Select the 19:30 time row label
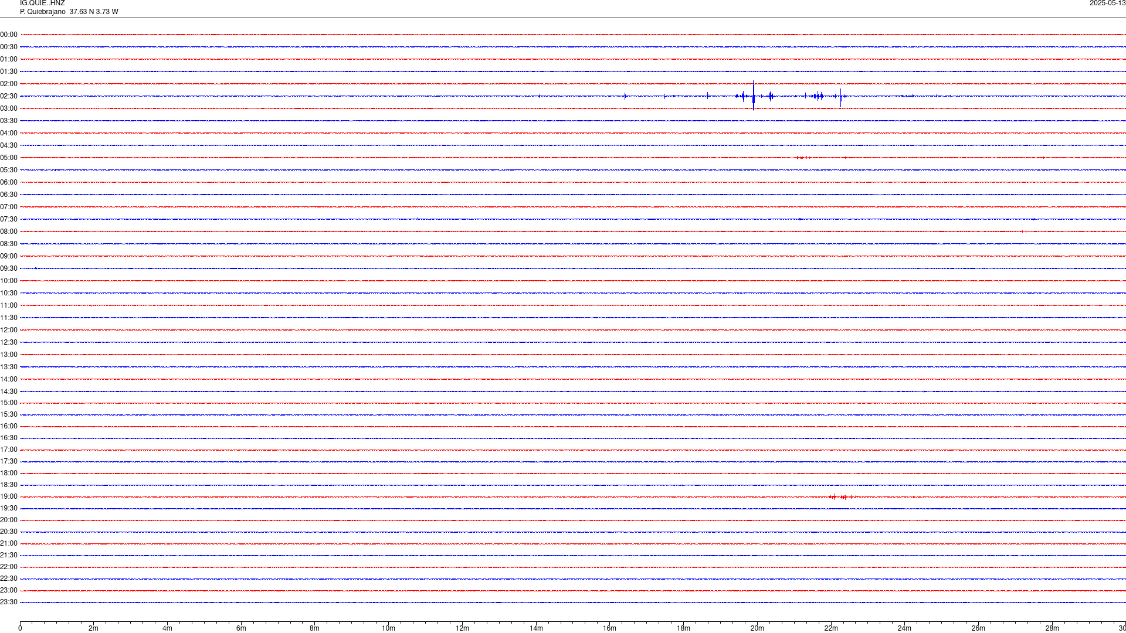 pyautogui.click(x=9, y=508)
